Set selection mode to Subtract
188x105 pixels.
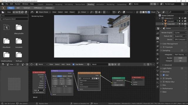(x=27, y=8)
